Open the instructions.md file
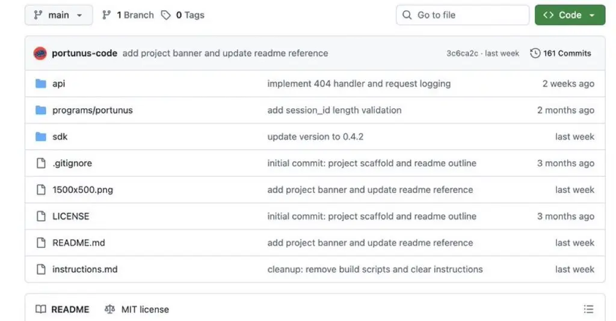The image size is (616, 321). point(85,269)
